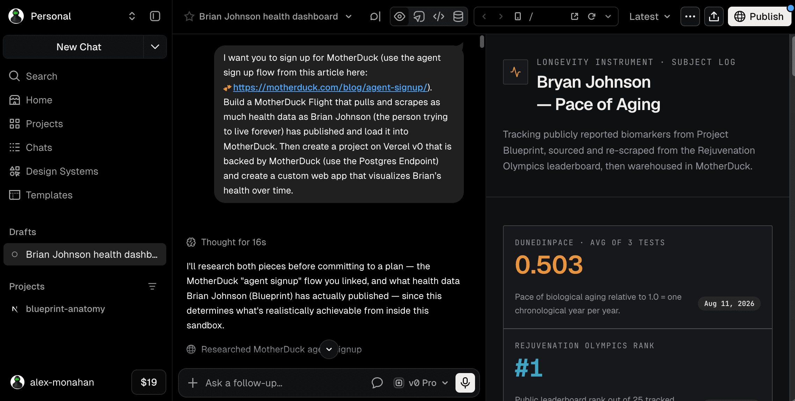Open Templates in the sidebar
The width and height of the screenshot is (795, 401).
tap(85, 195)
